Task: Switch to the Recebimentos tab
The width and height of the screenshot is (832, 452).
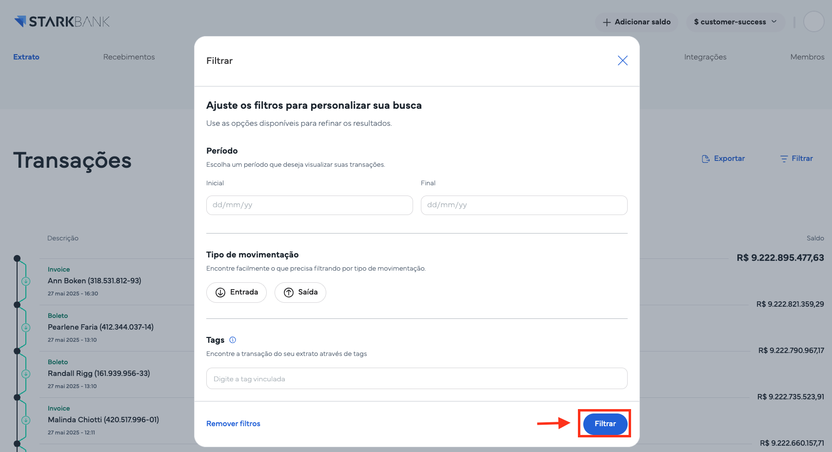Action: [x=129, y=57]
